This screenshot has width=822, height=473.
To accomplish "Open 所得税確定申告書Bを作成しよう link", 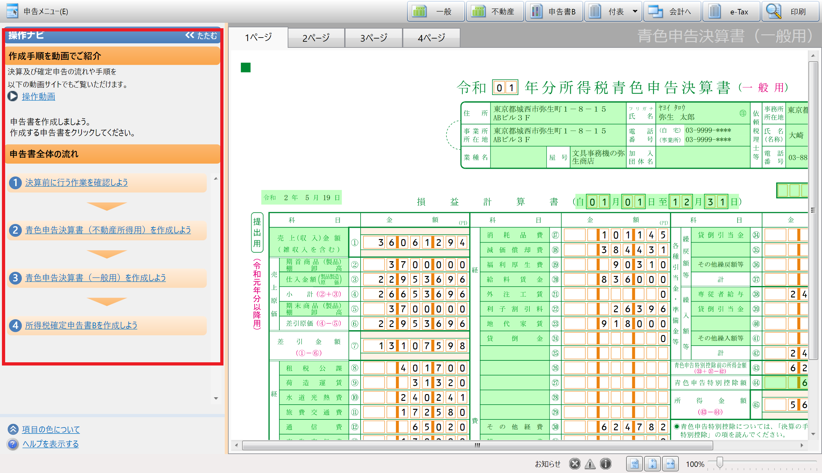I will click(81, 325).
